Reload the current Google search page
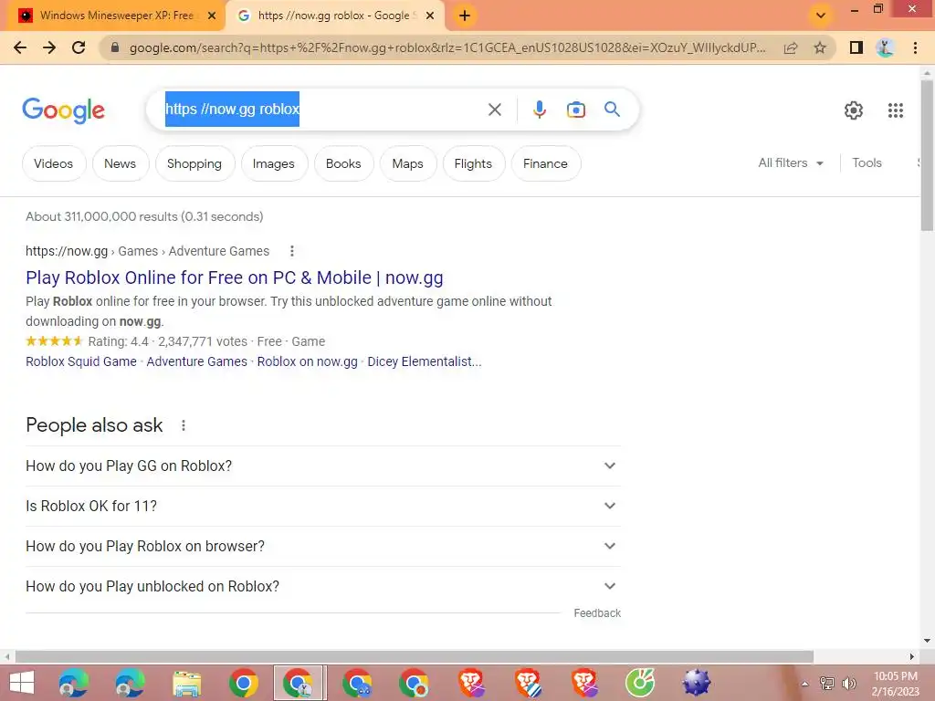 (79, 47)
